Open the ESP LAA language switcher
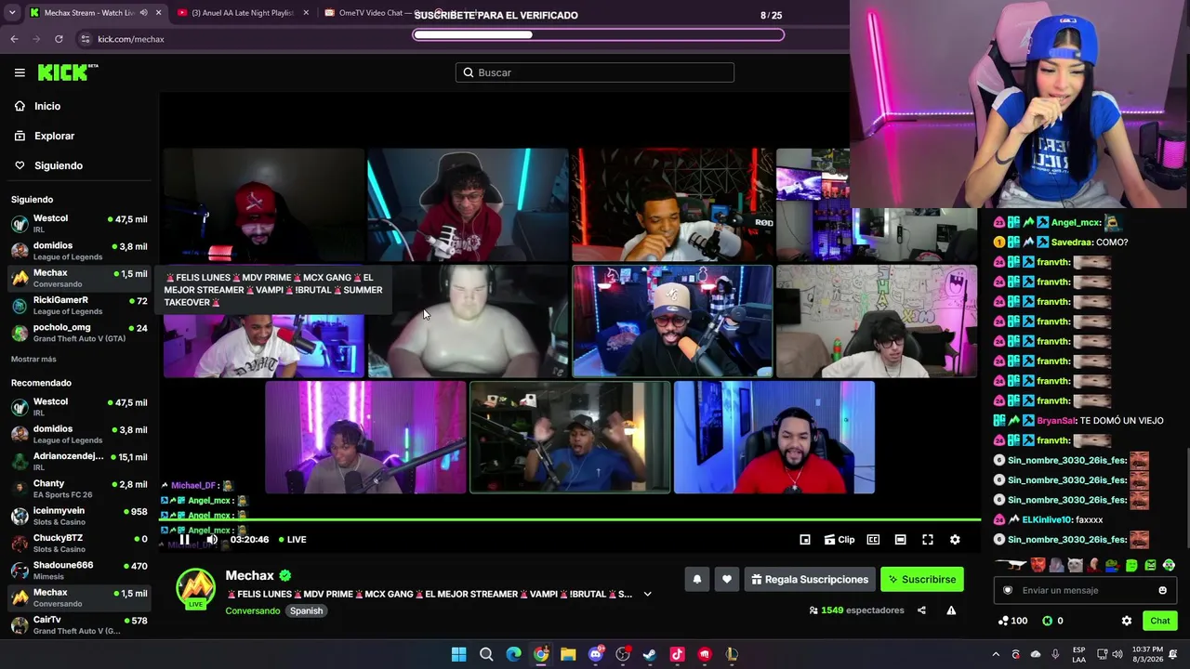The width and height of the screenshot is (1190, 669). coord(1078,654)
